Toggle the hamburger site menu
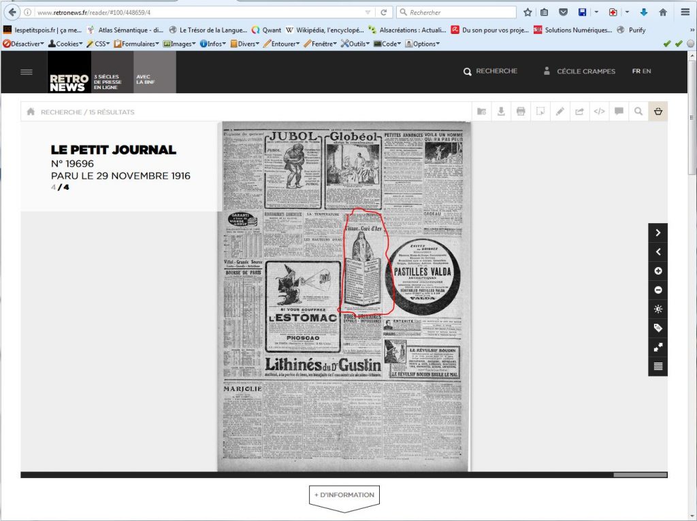This screenshot has height=521, width=697. click(27, 72)
